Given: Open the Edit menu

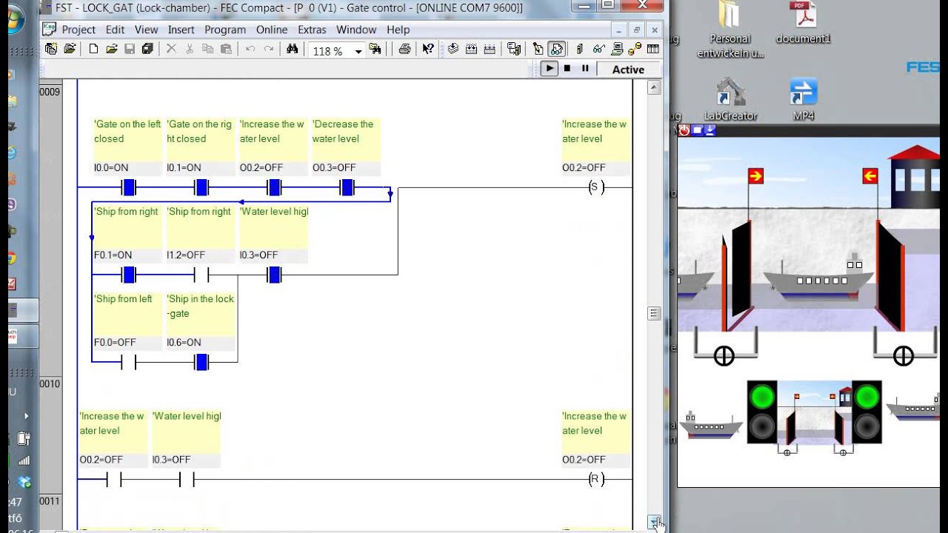Looking at the screenshot, I should coord(115,30).
